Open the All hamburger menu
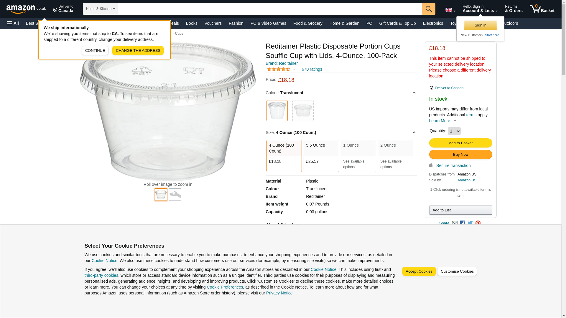The width and height of the screenshot is (566, 318). 13,23
